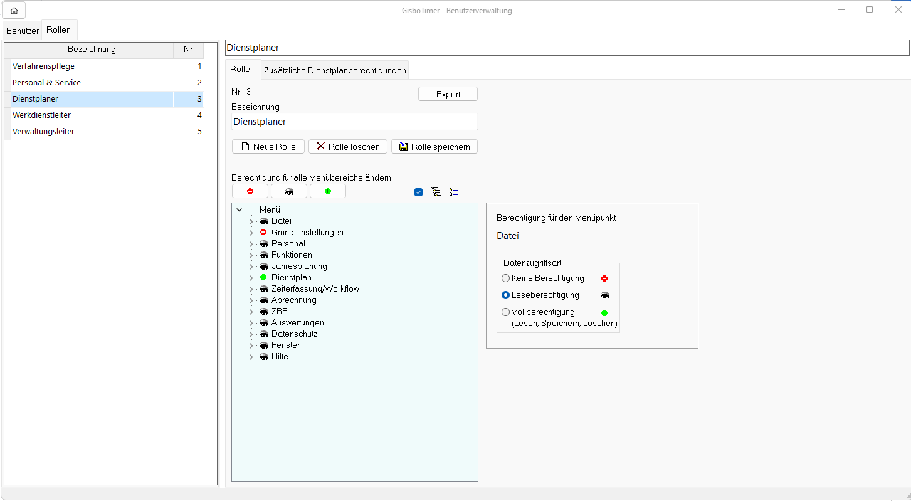Uncheck the blue checkbox above the tree
This screenshot has width=911, height=501.
(419, 192)
